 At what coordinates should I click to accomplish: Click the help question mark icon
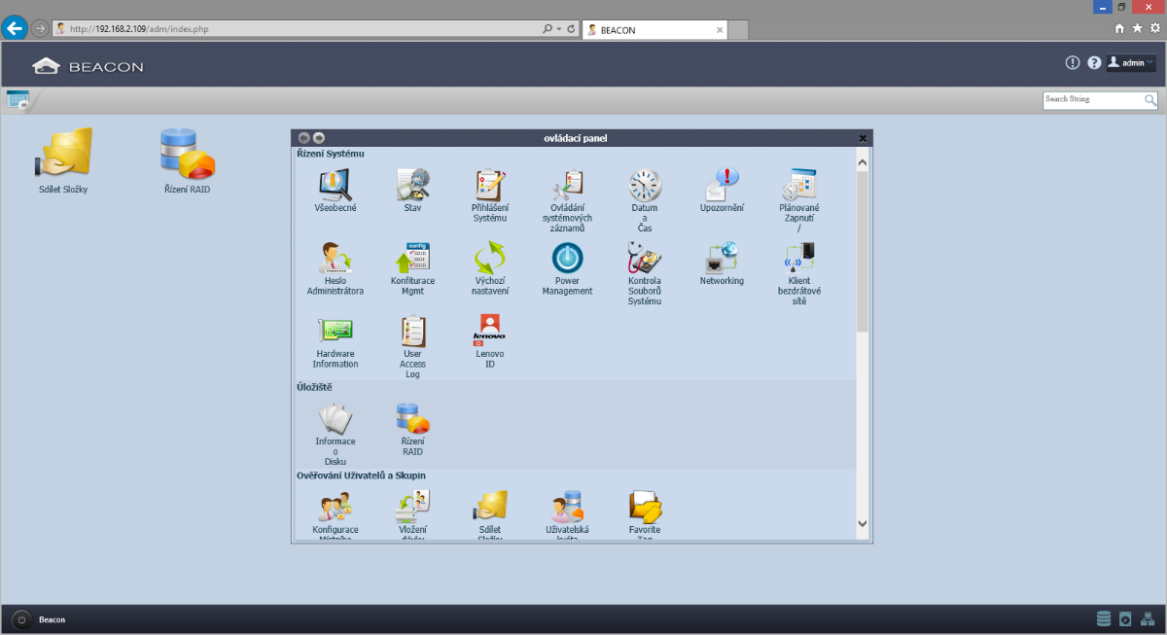(x=1094, y=62)
